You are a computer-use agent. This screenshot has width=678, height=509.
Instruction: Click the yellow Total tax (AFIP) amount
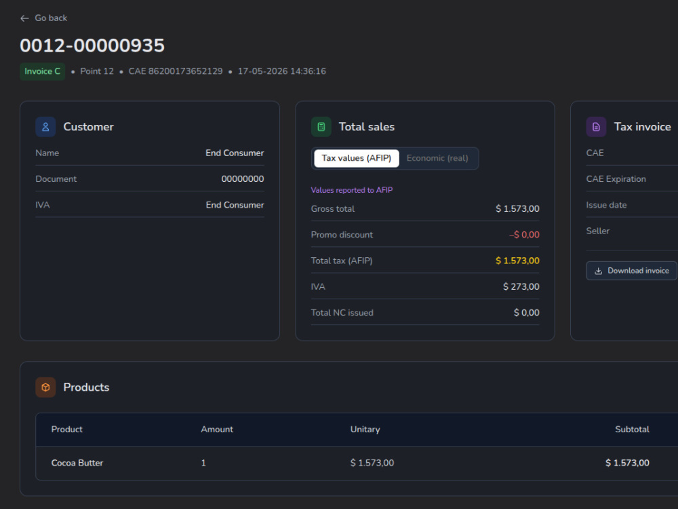(517, 261)
